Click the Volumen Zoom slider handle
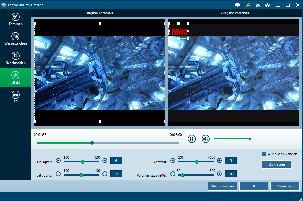The width and height of the screenshot is (303, 201). (x=183, y=175)
